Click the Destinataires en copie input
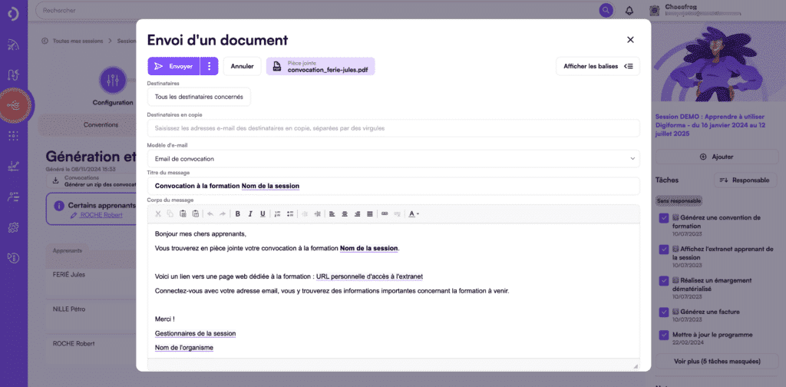 tap(394, 128)
